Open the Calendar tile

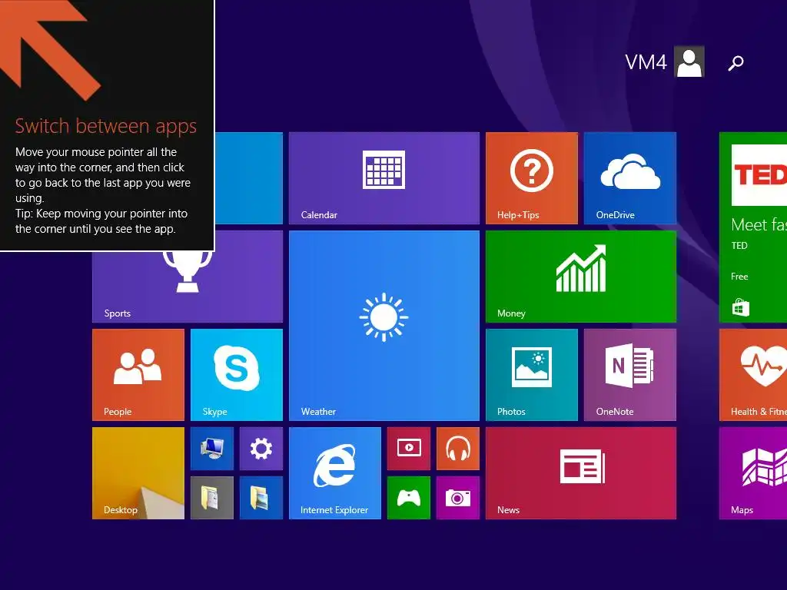click(x=384, y=178)
